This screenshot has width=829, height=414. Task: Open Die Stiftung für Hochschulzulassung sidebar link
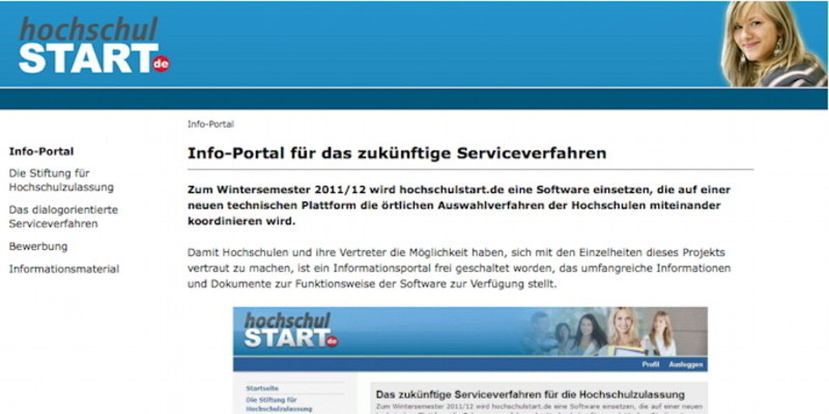pyautogui.click(x=61, y=180)
